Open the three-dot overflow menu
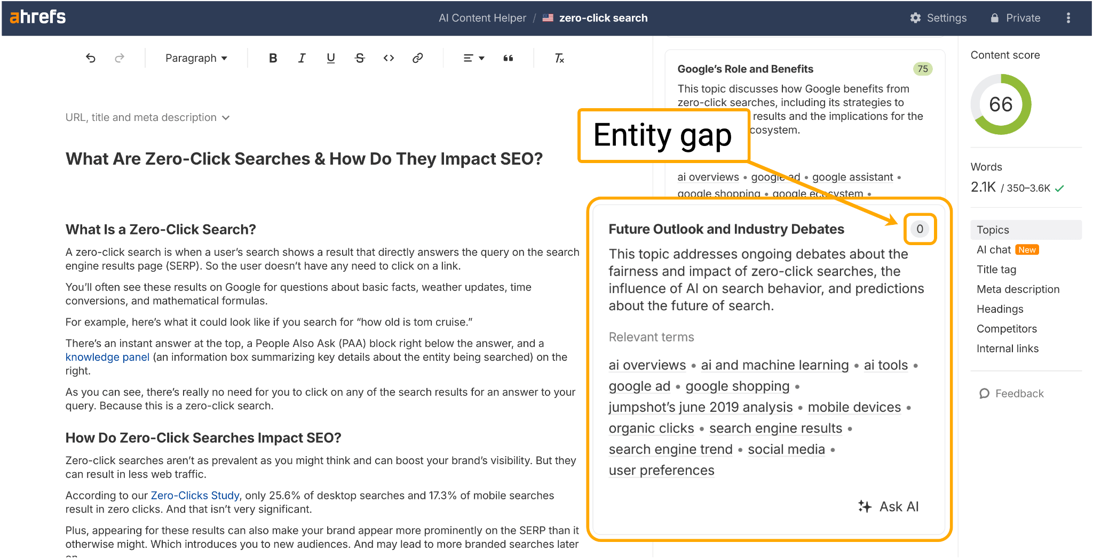Screen dimensions: 1093x559 (1068, 18)
